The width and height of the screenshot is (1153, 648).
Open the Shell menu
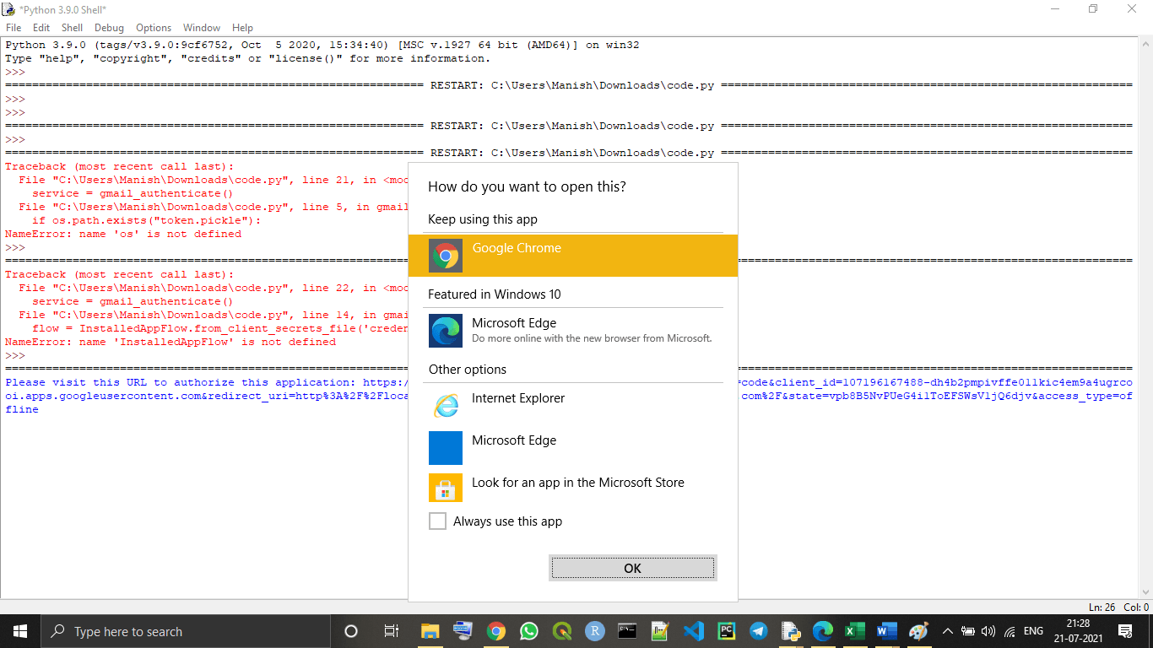point(72,27)
